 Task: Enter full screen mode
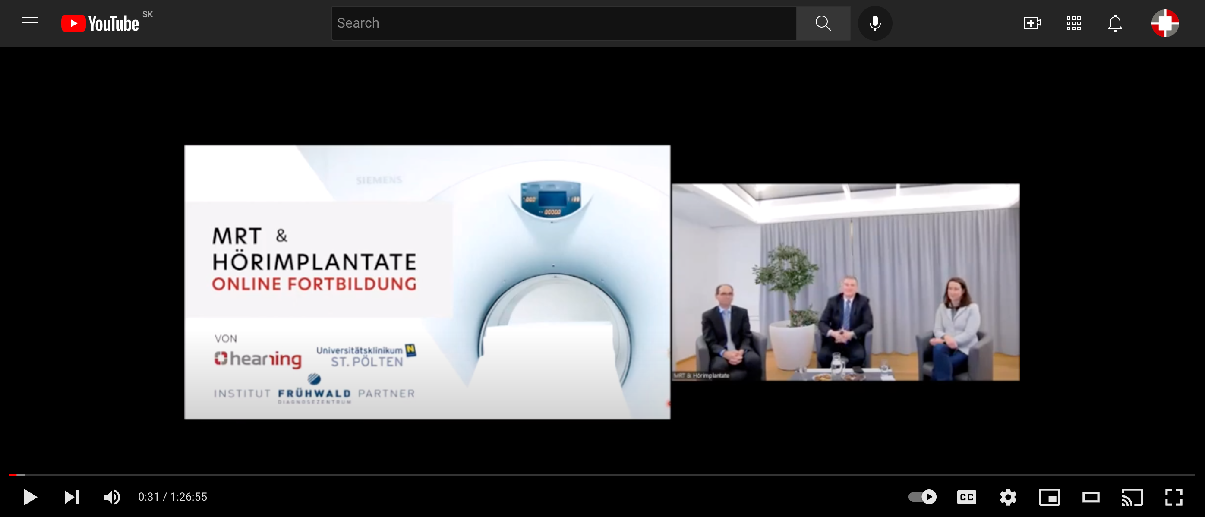(1173, 497)
